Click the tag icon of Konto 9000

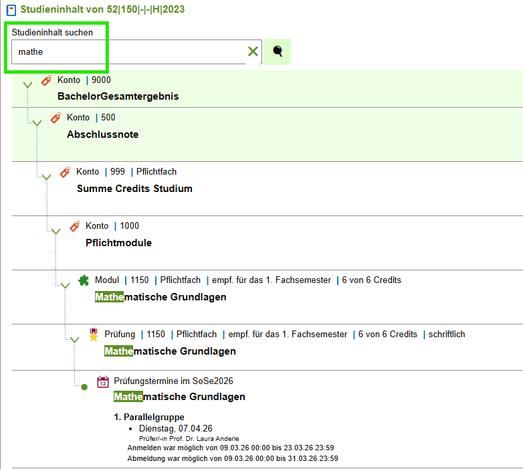(x=46, y=80)
